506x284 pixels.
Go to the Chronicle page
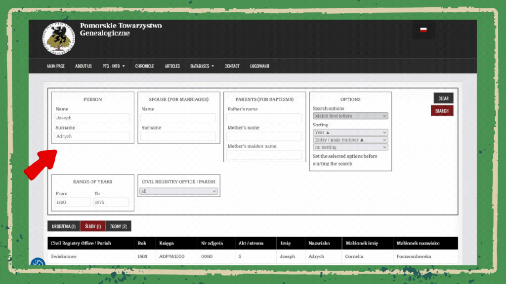[144, 66]
